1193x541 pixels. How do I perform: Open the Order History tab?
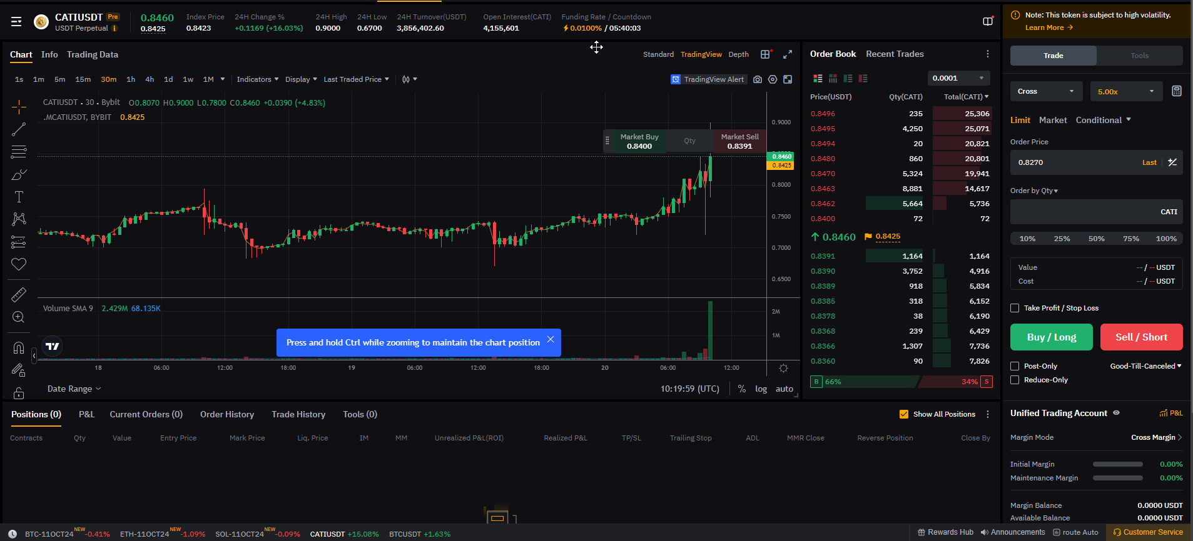(226, 414)
